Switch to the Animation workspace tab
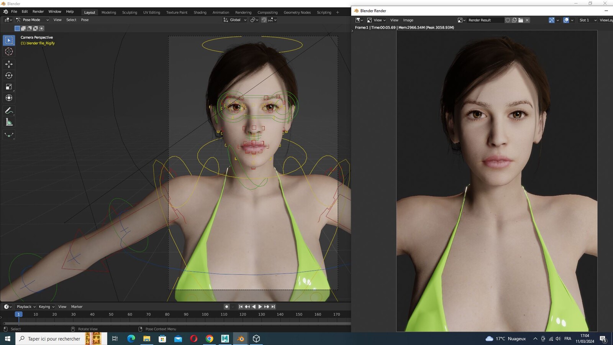 tap(221, 12)
